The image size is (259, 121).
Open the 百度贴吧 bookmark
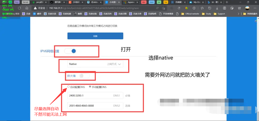(150, 14)
